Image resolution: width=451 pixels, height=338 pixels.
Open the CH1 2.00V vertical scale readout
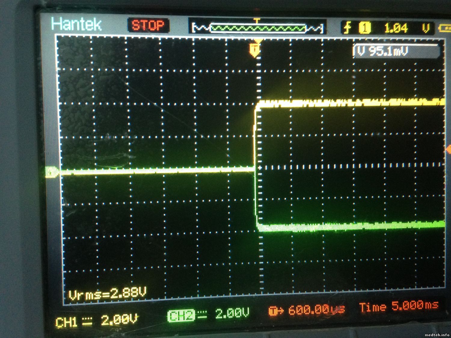119,320
